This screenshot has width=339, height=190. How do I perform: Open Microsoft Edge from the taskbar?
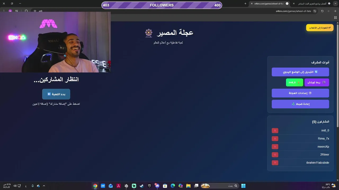coord(173,186)
